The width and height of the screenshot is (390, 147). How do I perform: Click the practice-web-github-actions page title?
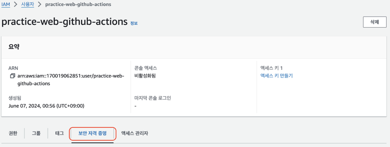click(x=64, y=22)
